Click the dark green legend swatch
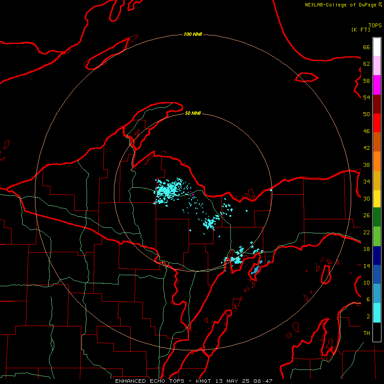 [377, 217]
